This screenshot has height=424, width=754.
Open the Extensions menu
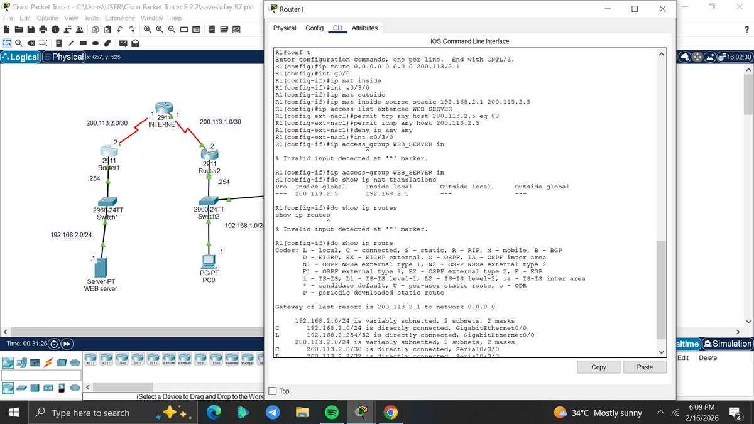coord(119,18)
